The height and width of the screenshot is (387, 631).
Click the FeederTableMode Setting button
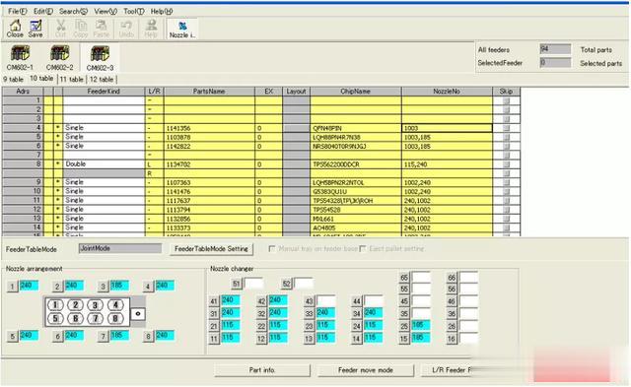pos(211,249)
